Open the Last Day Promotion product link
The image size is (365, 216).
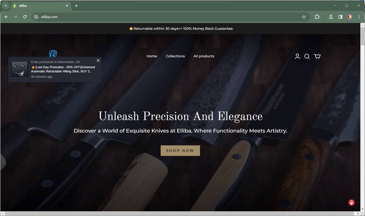click(x=63, y=69)
